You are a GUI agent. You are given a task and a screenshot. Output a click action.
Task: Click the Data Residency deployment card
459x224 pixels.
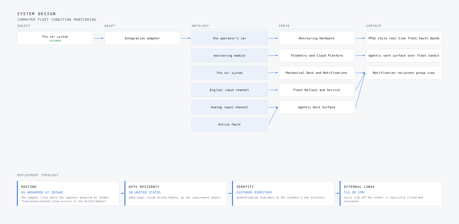pyautogui.click(x=176, y=193)
